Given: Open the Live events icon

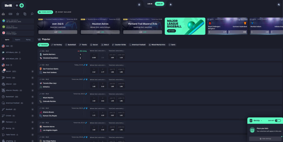Looking at the screenshot, I should (x=11, y=14).
